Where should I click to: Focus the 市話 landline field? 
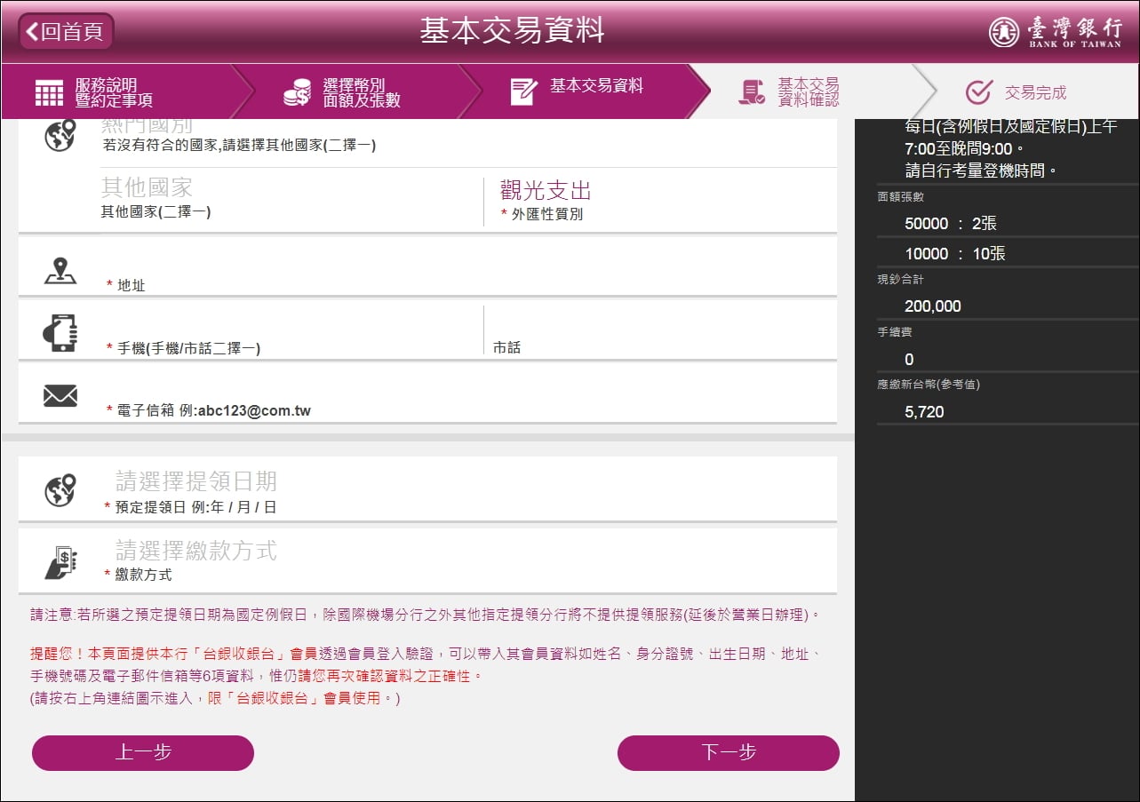pyautogui.click(x=662, y=330)
